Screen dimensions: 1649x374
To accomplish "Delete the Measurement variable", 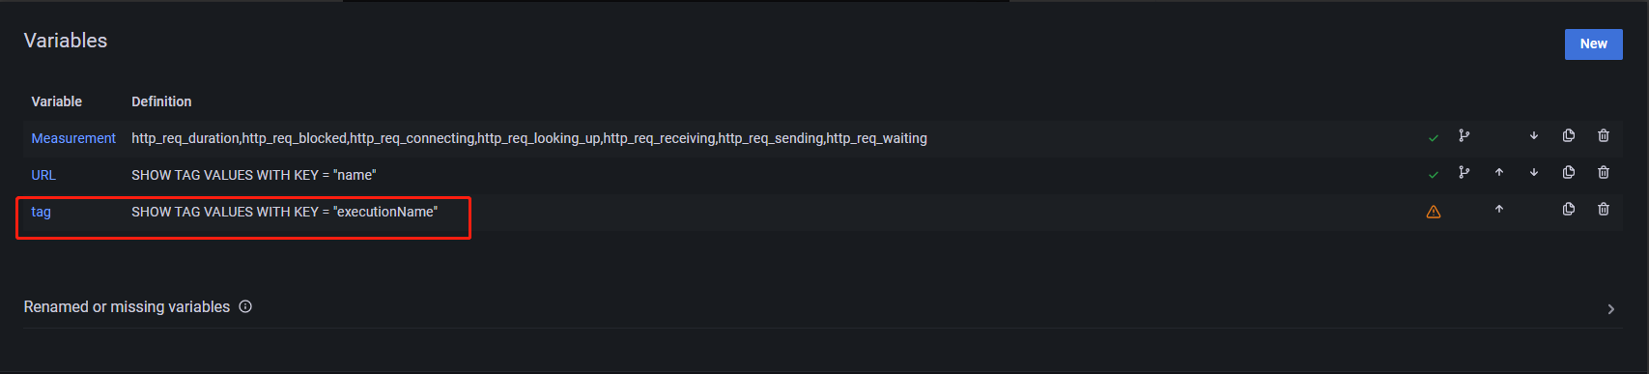I will (x=1604, y=136).
